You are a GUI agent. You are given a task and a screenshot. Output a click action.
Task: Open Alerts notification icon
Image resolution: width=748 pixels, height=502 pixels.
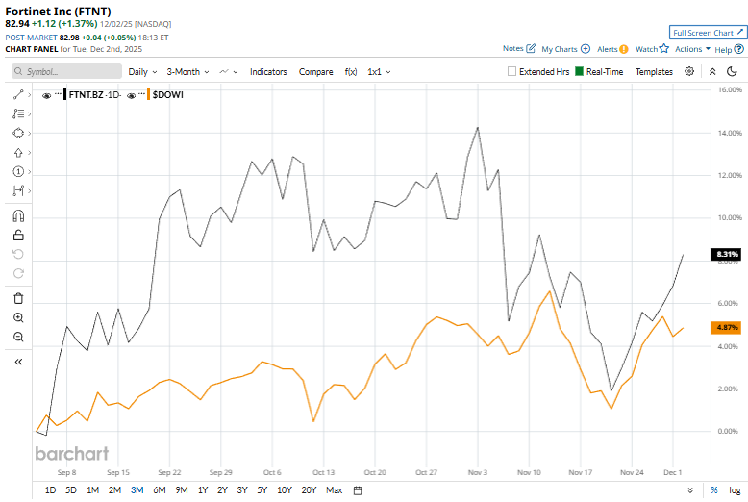pos(623,49)
